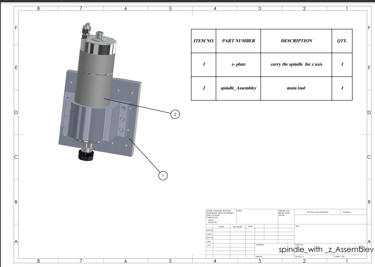The height and width of the screenshot is (267, 375).
Task: Click the 'PART NUMBER' table header
Action: click(x=239, y=41)
